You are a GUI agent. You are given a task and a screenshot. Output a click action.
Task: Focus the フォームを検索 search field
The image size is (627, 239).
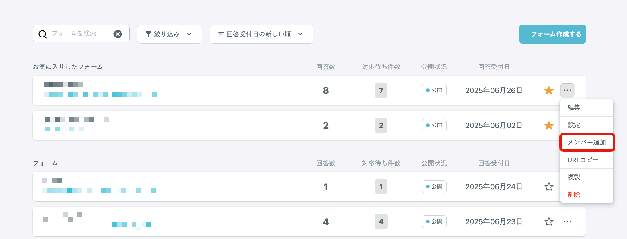click(81, 33)
